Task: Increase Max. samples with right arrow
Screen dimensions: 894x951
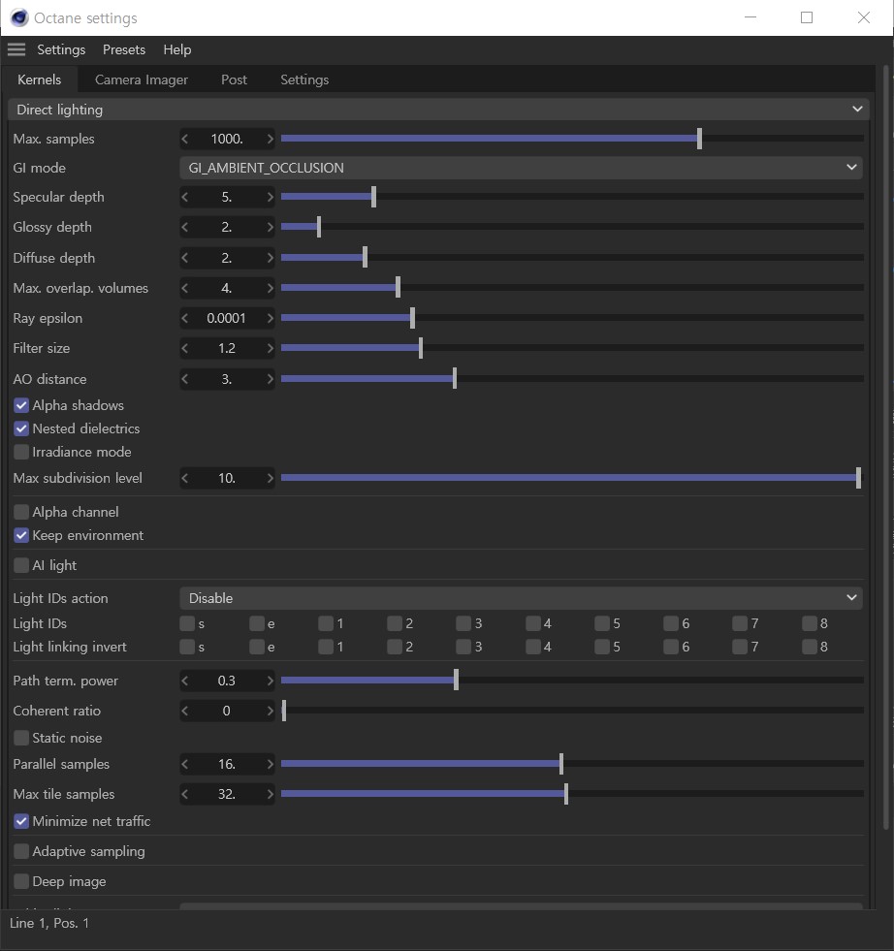Action: pyautogui.click(x=270, y=139)
